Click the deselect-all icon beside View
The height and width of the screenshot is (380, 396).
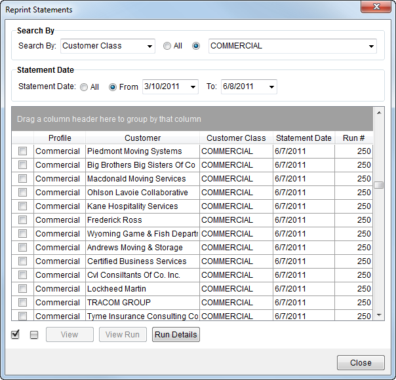pos(34,335)
